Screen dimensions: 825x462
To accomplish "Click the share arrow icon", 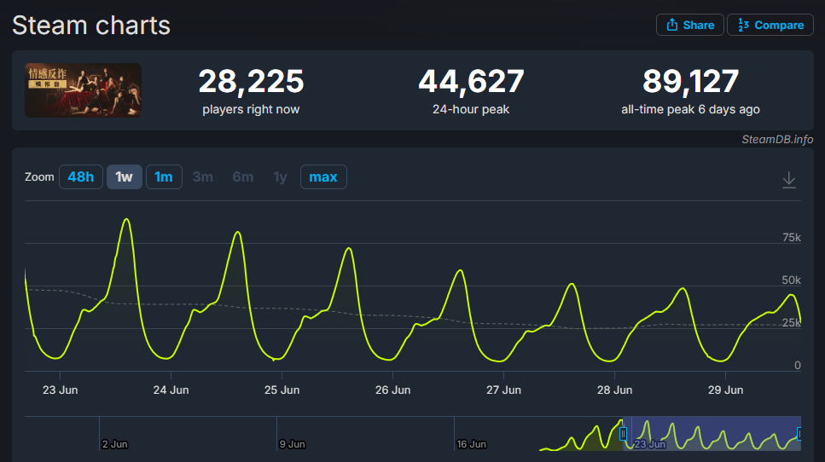I will (x=672, y=25).
